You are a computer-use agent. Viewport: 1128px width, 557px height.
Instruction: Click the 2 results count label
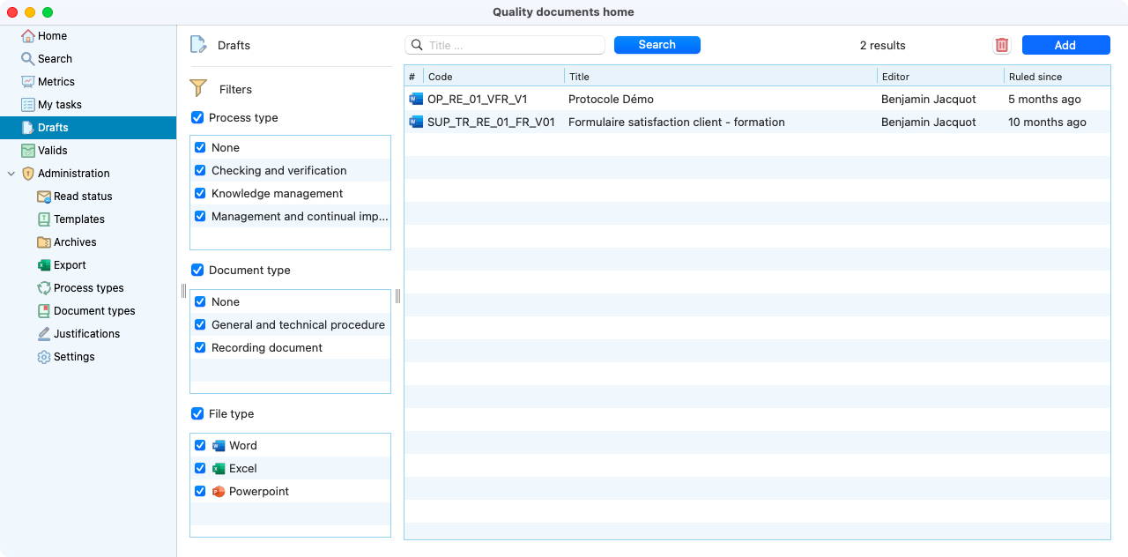tap(883, 46)
